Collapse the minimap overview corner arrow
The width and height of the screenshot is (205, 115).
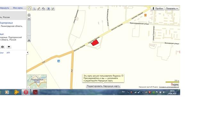point(28,87)
